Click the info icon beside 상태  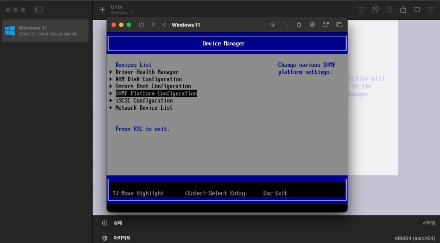point(105,223)
